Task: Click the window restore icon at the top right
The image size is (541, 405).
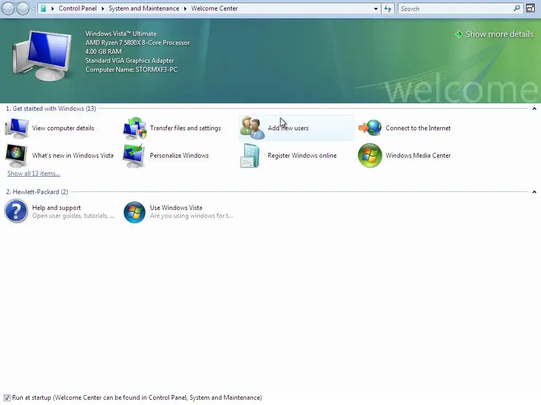Action: (x=530, y=8)
